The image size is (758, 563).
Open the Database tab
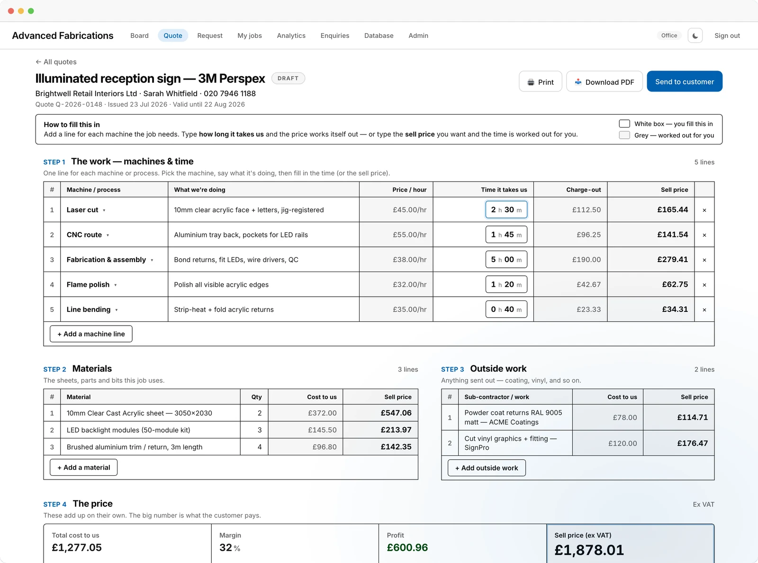379,36
